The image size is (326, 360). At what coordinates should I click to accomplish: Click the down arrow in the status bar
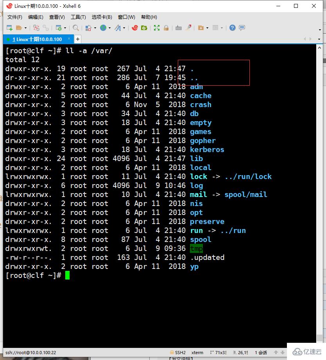coord(282,352)
